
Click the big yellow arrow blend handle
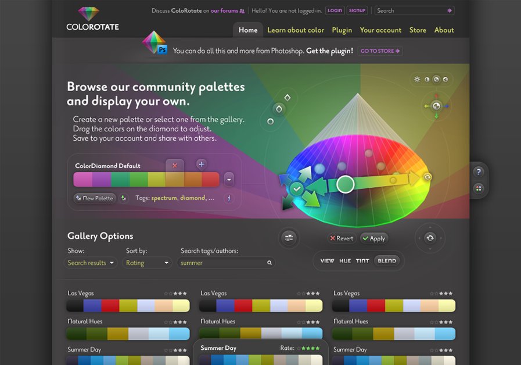tap(414, 178)
